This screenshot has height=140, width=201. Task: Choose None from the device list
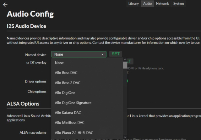pyautogui.click(x=87, y=63)
